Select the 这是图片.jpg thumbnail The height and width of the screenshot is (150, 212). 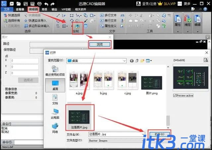(x=79, y=117)
